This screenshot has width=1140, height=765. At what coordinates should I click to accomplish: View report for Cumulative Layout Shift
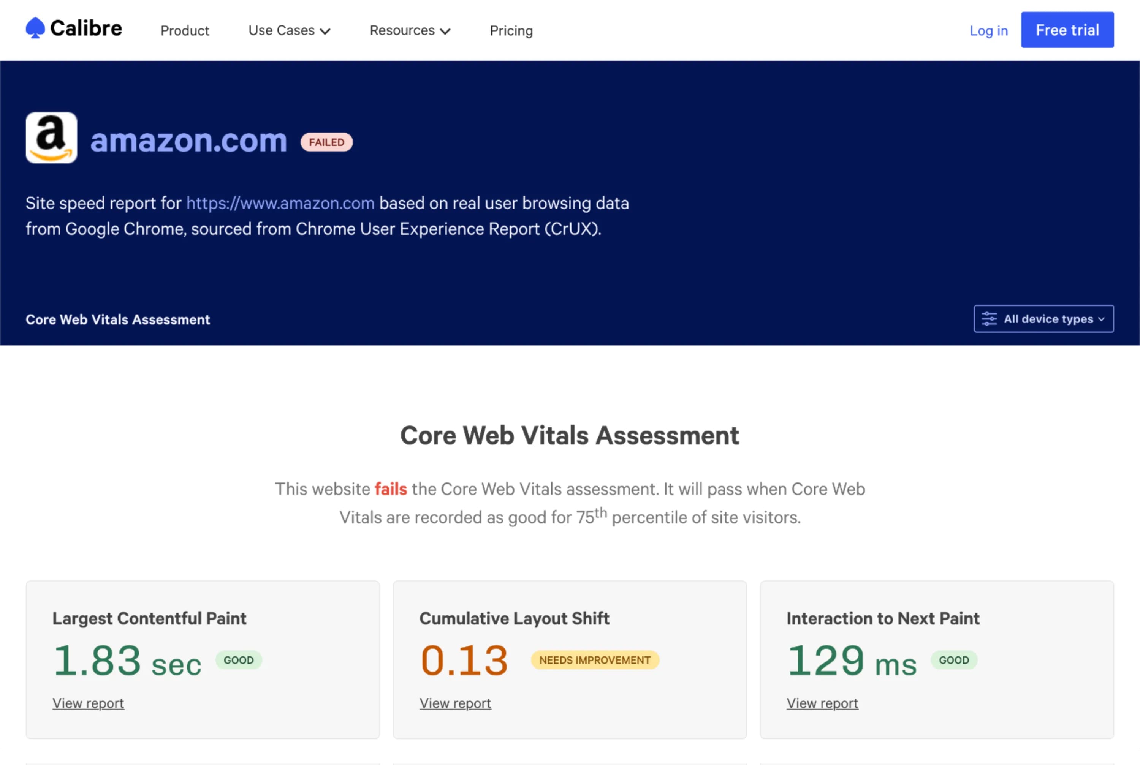(455, 703)
